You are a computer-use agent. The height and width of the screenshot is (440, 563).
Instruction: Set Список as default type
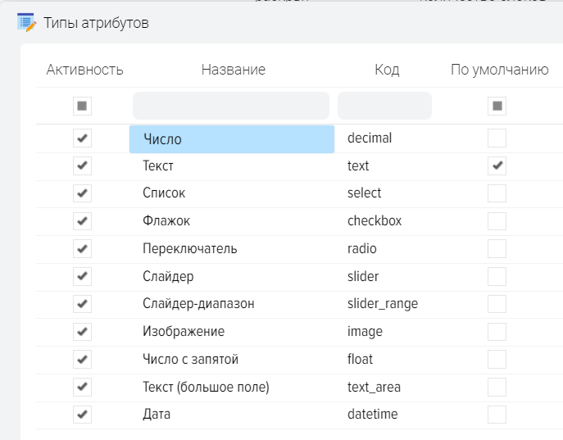497,193
